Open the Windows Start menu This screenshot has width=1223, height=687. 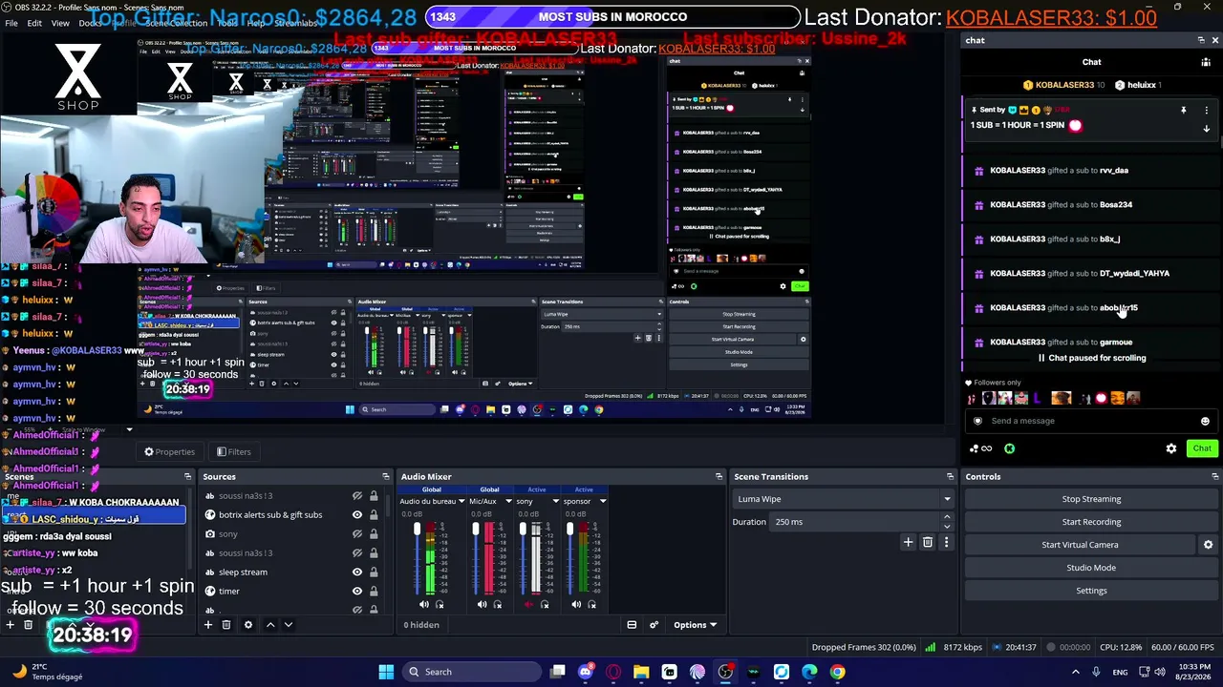(x=386, y=672)
